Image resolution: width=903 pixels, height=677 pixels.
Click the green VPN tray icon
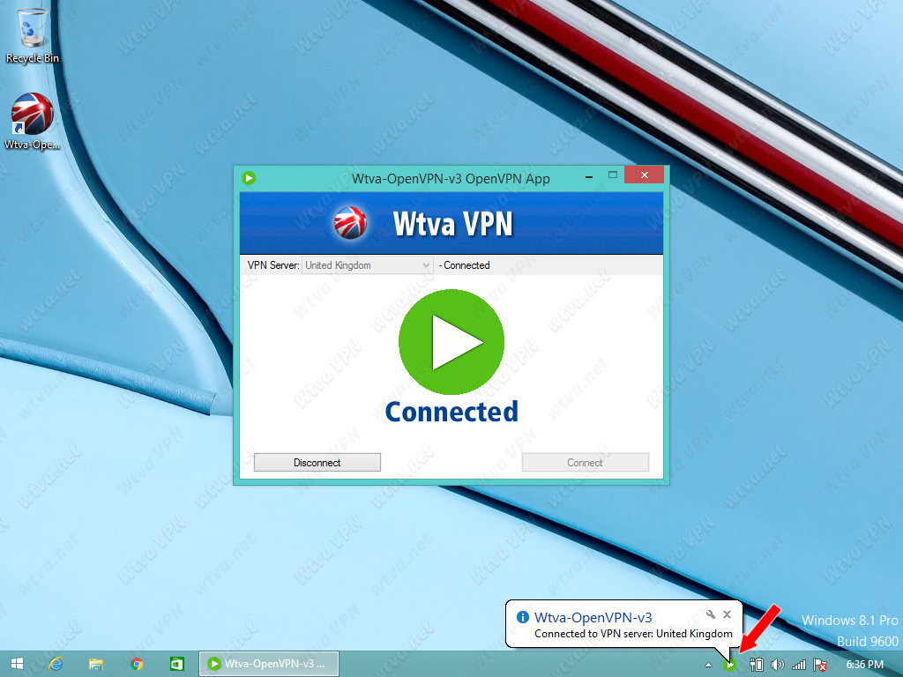[x=729, y=665]
